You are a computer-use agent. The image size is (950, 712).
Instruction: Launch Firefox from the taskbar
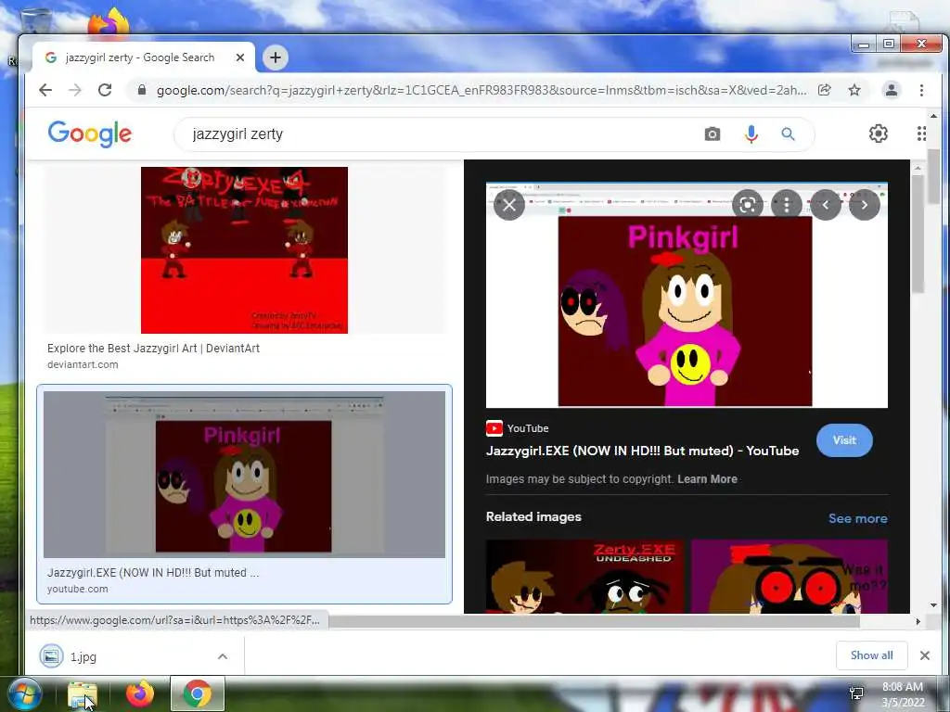point(139,693)
